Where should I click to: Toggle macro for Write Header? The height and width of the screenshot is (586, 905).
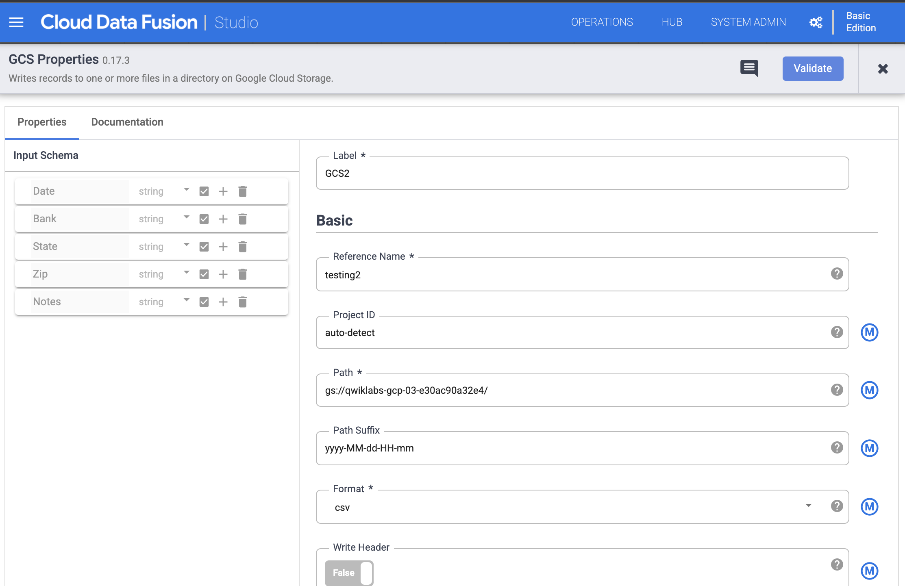pyautogui.click(x=870, y=571)
